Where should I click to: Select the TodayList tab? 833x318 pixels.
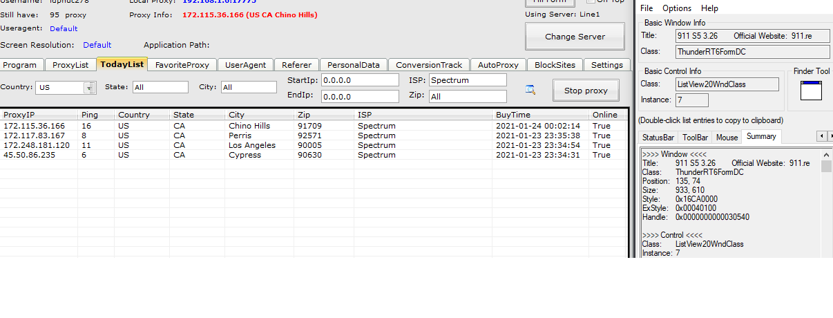(x=122, y=64)
